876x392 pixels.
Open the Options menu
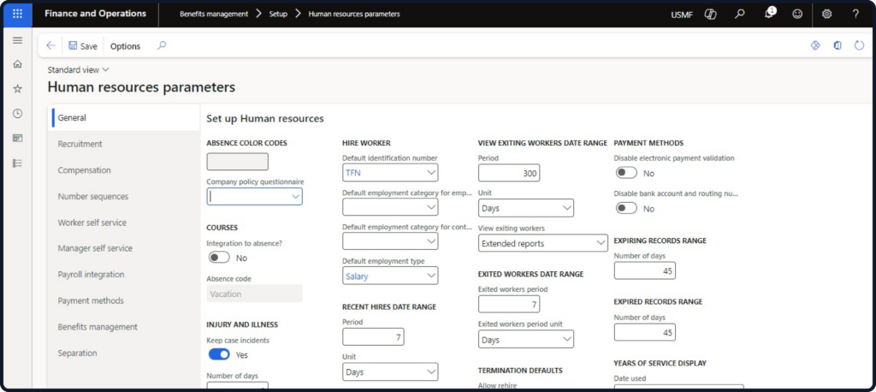(125, 46)
